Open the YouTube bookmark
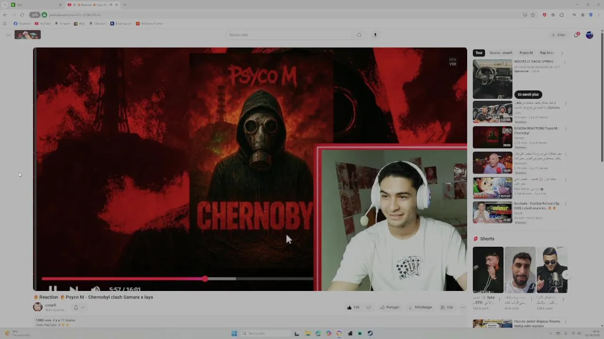 [x=43, y=23]
